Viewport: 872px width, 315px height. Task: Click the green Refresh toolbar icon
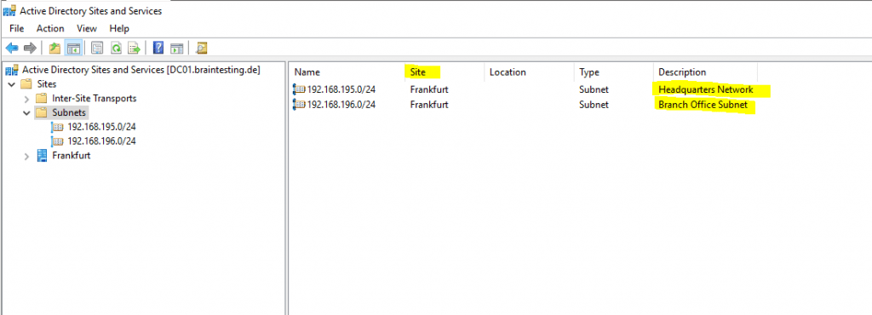(x=116, y=49)
